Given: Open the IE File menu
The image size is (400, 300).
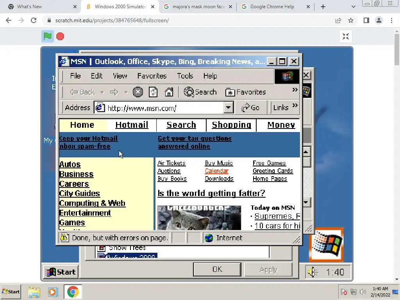Looking at the screenshot, I should [75, 76].
